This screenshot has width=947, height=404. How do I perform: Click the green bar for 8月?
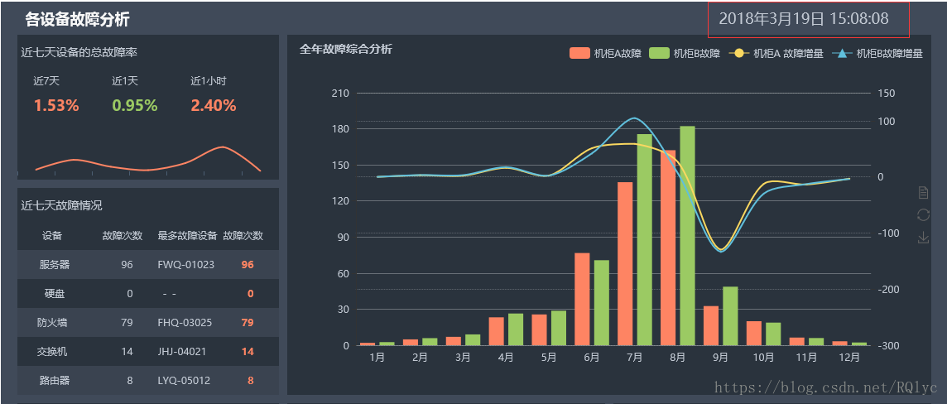[687, 235]
